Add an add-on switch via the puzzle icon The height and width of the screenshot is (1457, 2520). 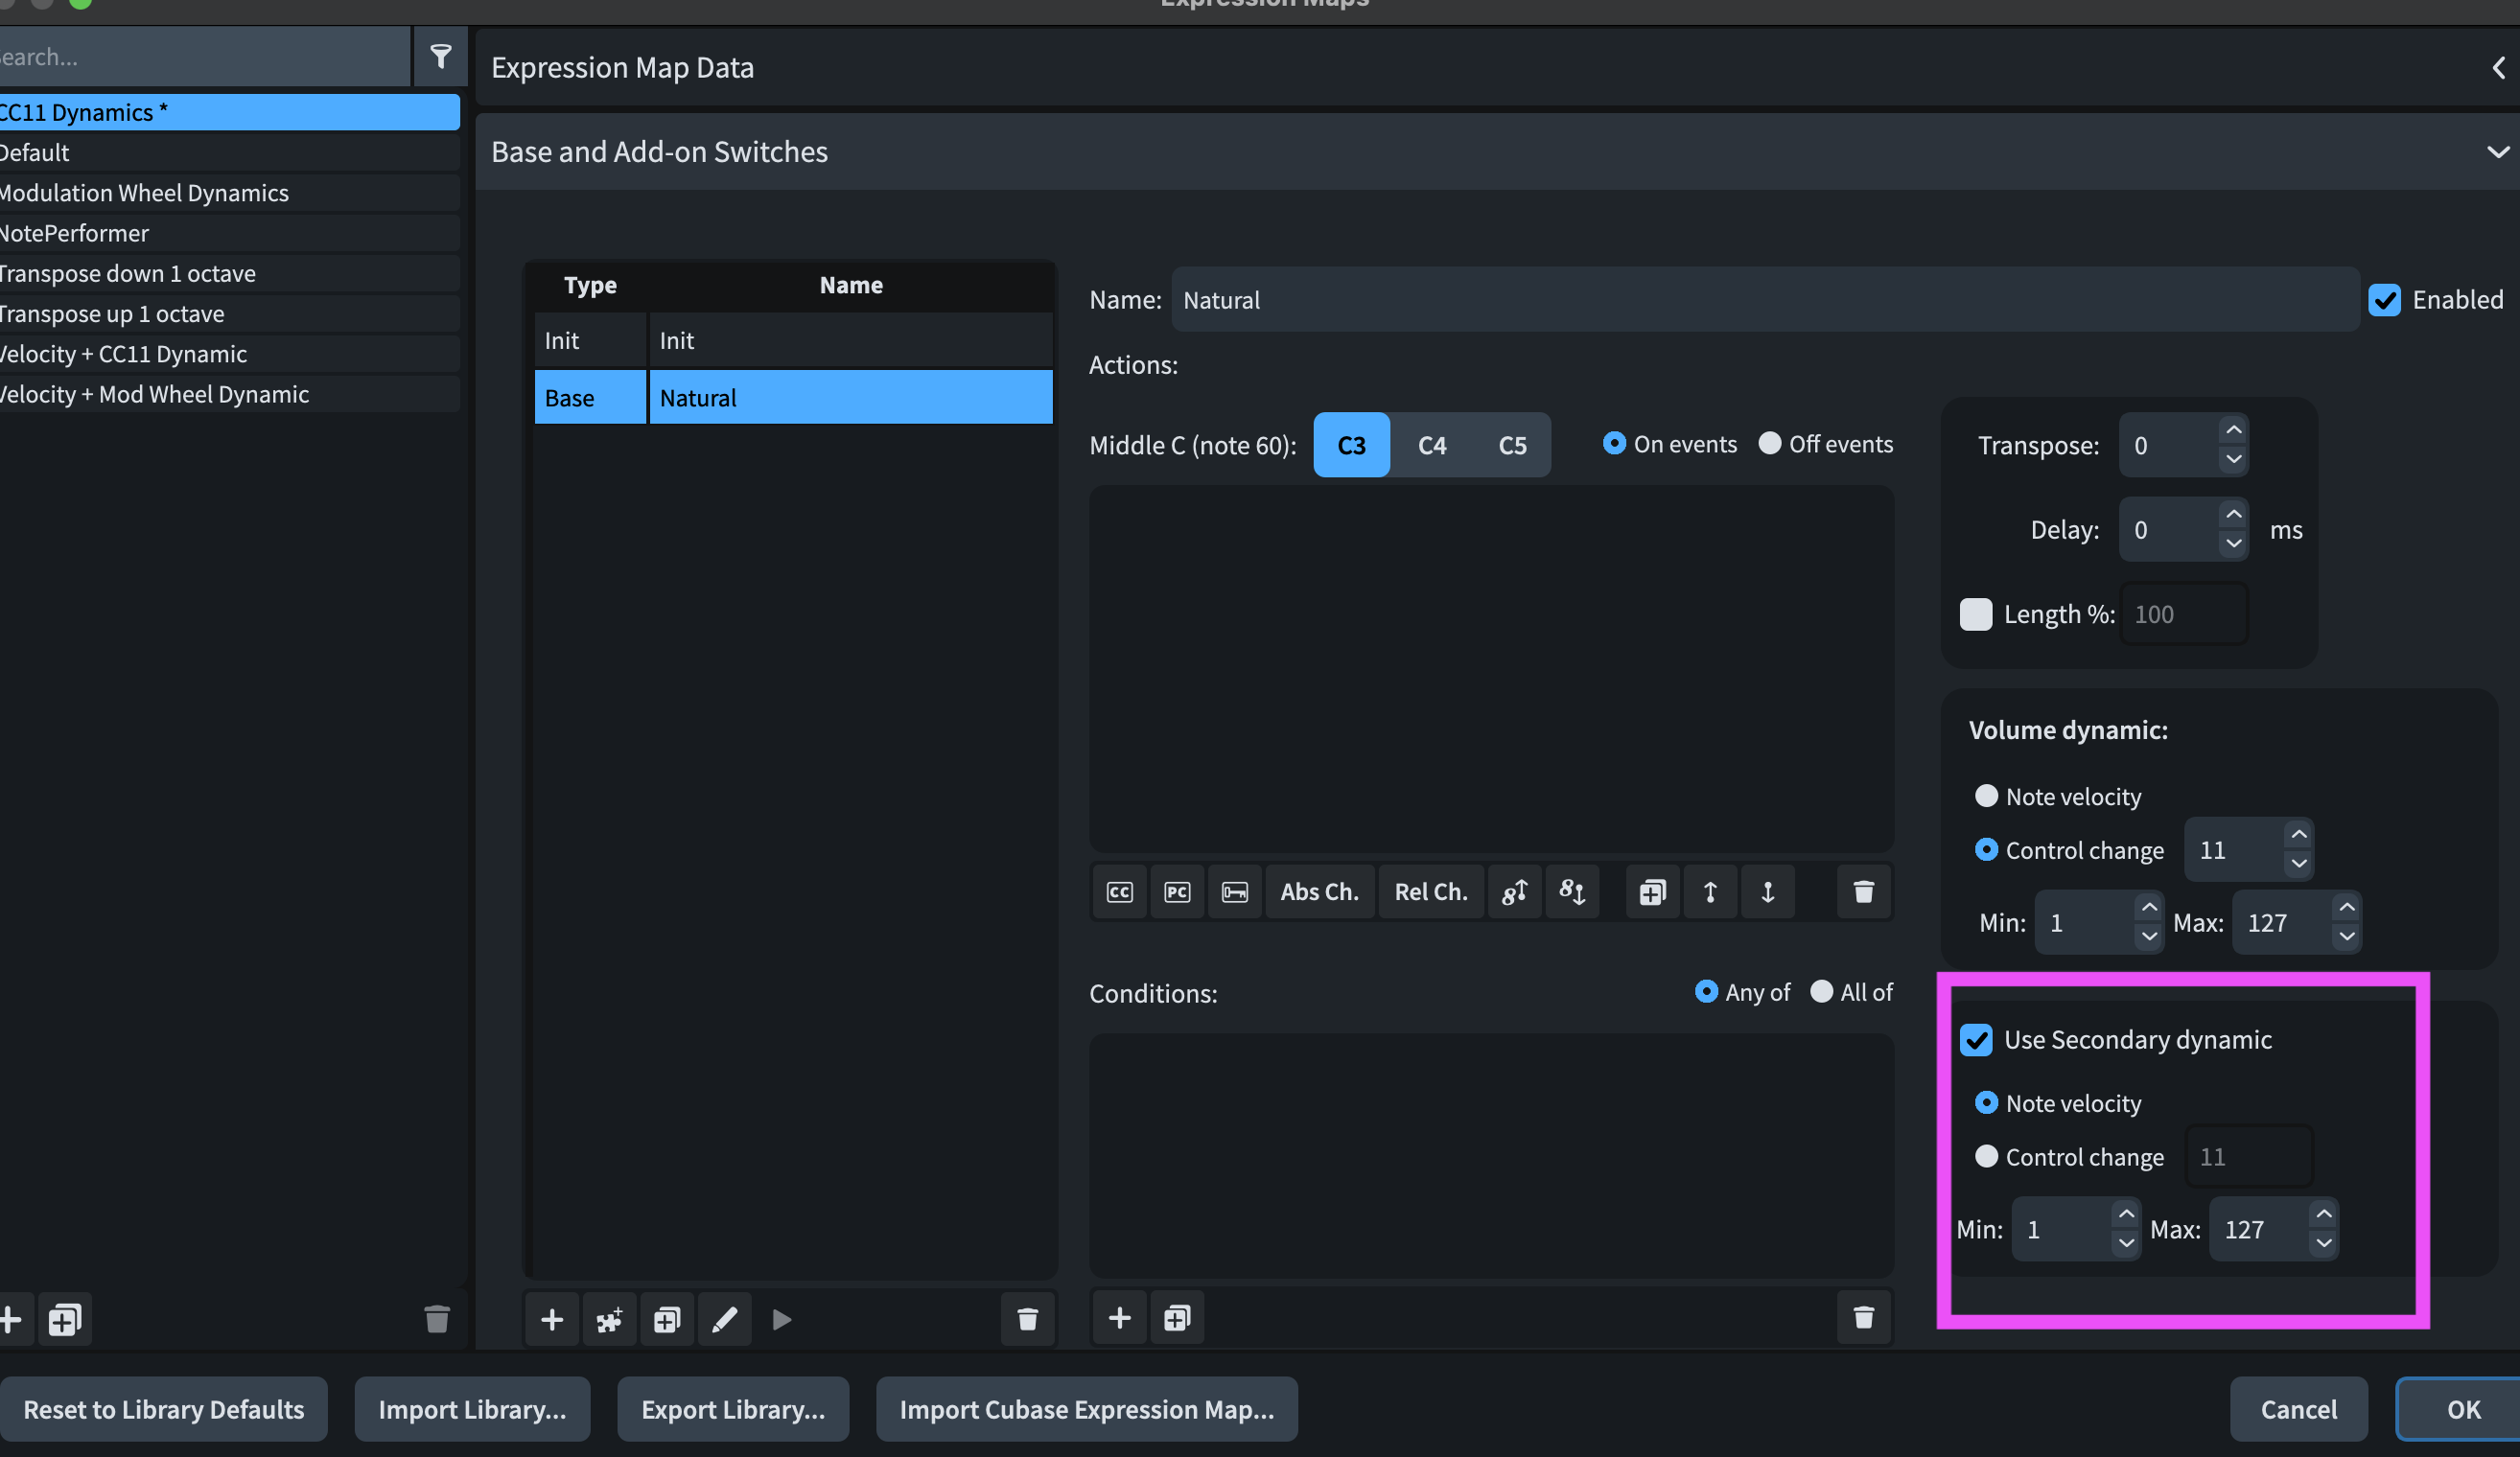(609, 1319)
